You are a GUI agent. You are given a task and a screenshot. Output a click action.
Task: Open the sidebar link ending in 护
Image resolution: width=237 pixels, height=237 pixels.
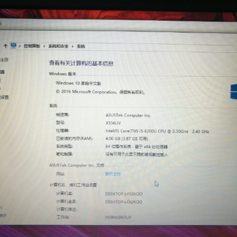3,216
